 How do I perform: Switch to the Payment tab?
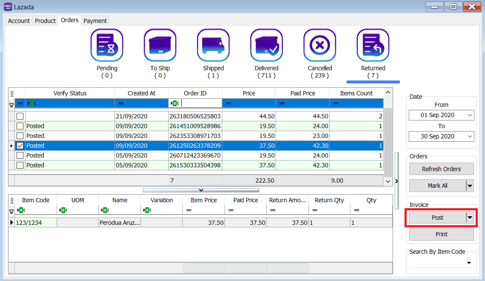pyautogui.click(x=95, y=21)
